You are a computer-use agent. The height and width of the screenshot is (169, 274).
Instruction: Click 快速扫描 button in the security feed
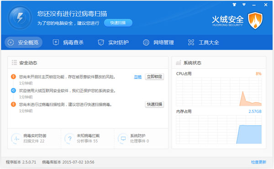pyautogui.click(x=154, y=104)
